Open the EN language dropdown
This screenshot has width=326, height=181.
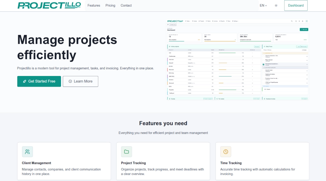coord(263,5)
